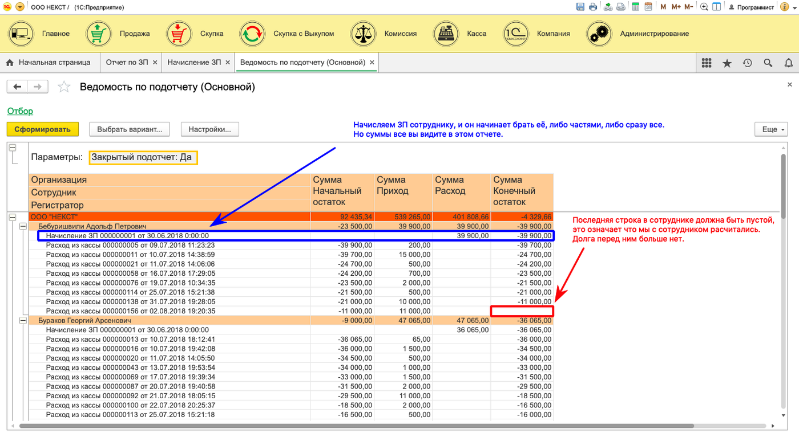Image resolution: width=799 pixels, height=437 pixels.
Task: Collapse the ООО "НЕКСТ" group
Action: [x=12, y=217]
